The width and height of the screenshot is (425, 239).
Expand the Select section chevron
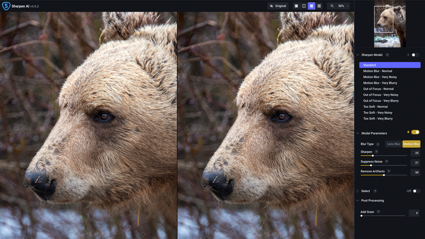(358, 191)
